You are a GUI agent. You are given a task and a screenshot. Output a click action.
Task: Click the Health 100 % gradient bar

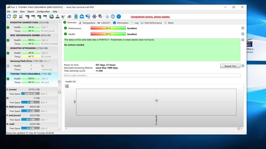[108, 34]
